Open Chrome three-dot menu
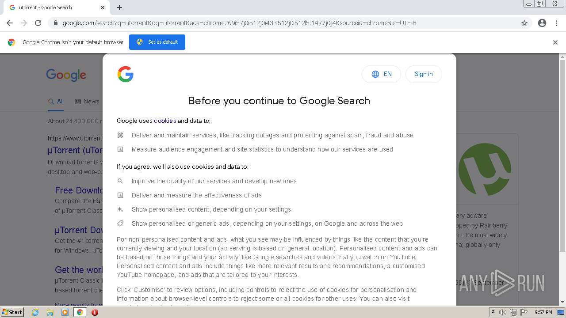 556,23
